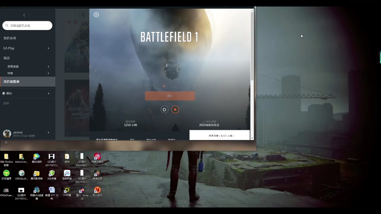This screenshot has height=214, width=381.
Task: Open QQ图片 20210323 file in the top desktop row
Action: pyautogui.click(x=82, y=160)
